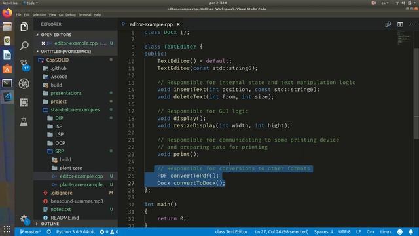Collapse the stand-alone-examples folder
Screen dimensions: 419x236
tap(75, 109)
